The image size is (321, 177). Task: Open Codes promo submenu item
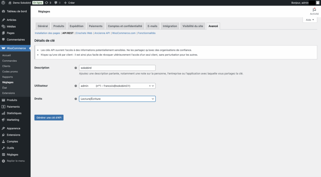(x=10, y=72)
